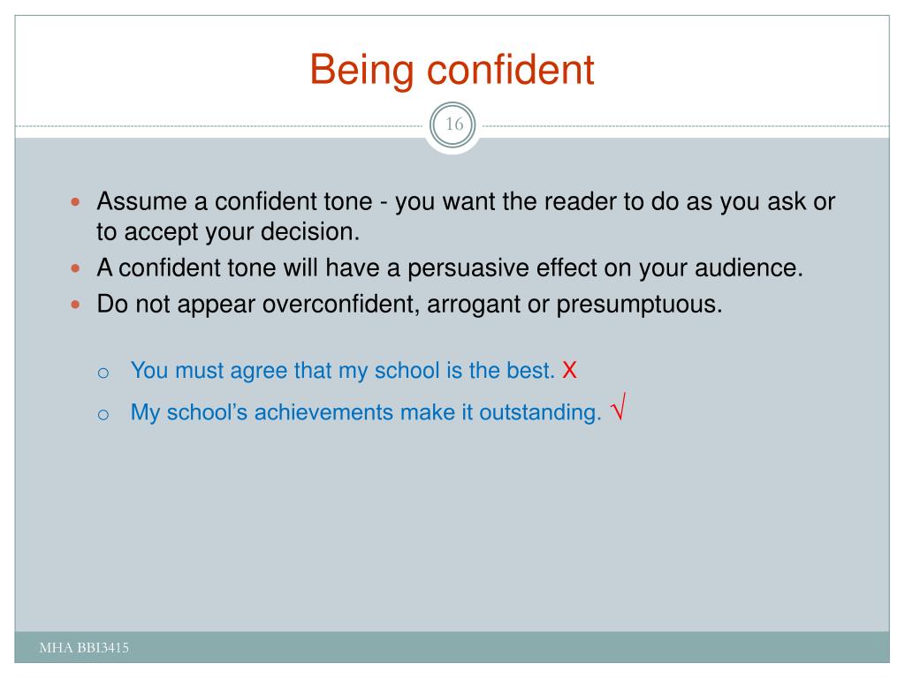905x678 pixels.
Task: Click the teal footer bar
Action: click(x=452, y=647)
